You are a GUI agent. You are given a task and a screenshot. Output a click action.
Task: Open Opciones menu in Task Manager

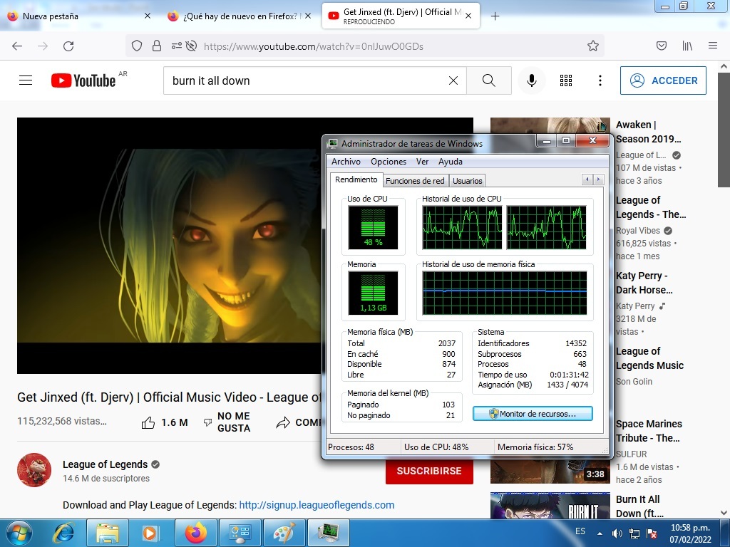[389, 162]
